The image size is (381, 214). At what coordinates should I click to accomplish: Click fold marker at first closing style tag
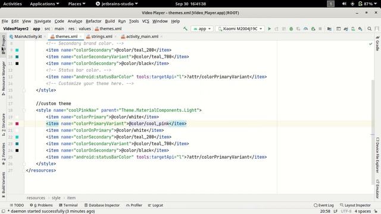pyautogui.click(x=24, y=90)
